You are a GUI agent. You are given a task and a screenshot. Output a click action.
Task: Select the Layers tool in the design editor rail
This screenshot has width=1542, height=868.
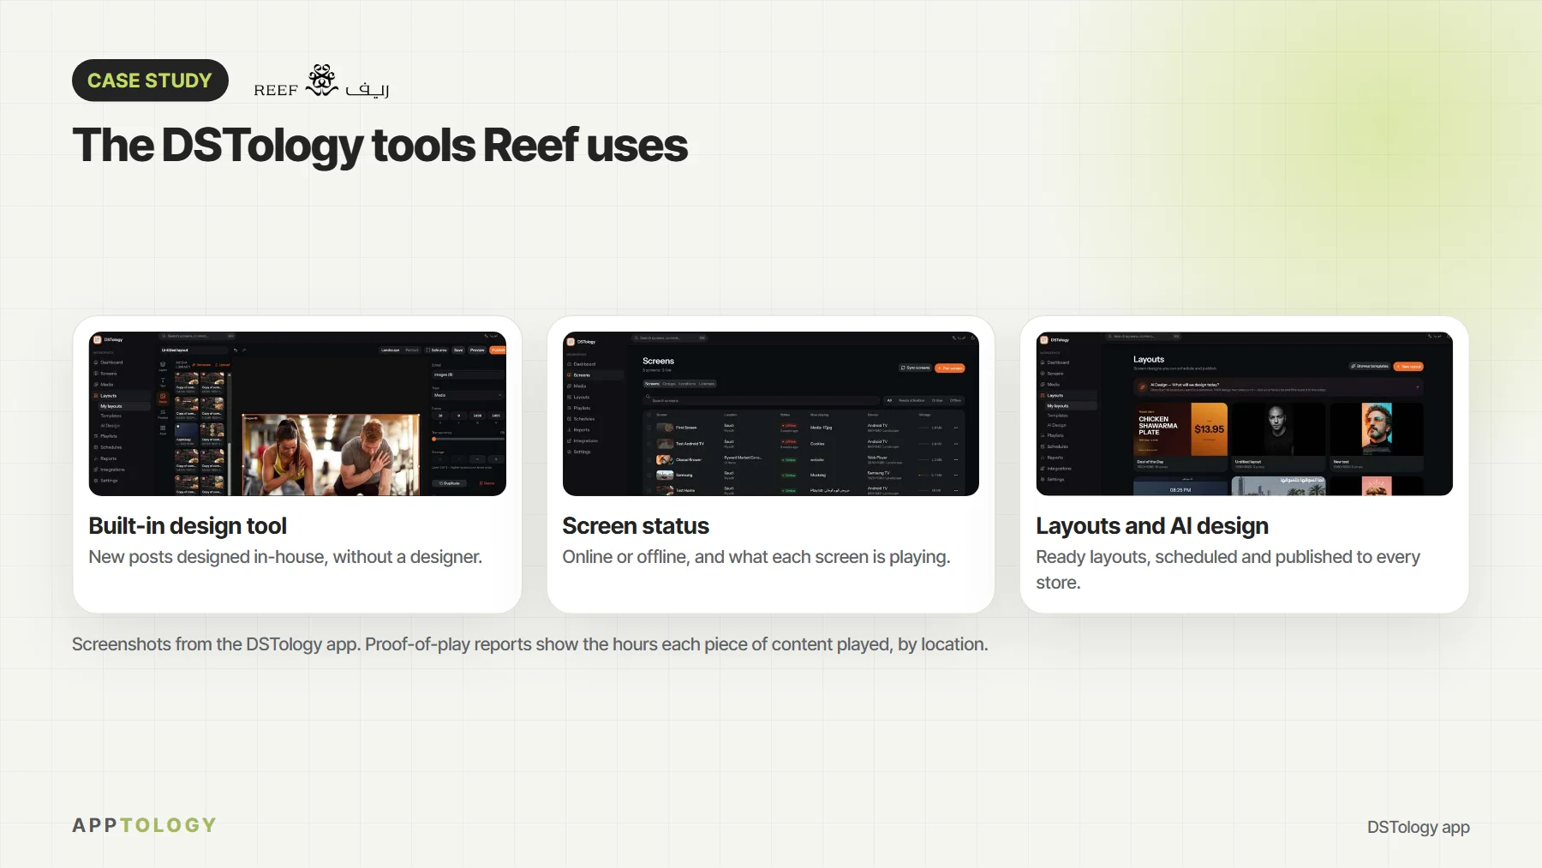pyautogui.click(x=163, y=366)
